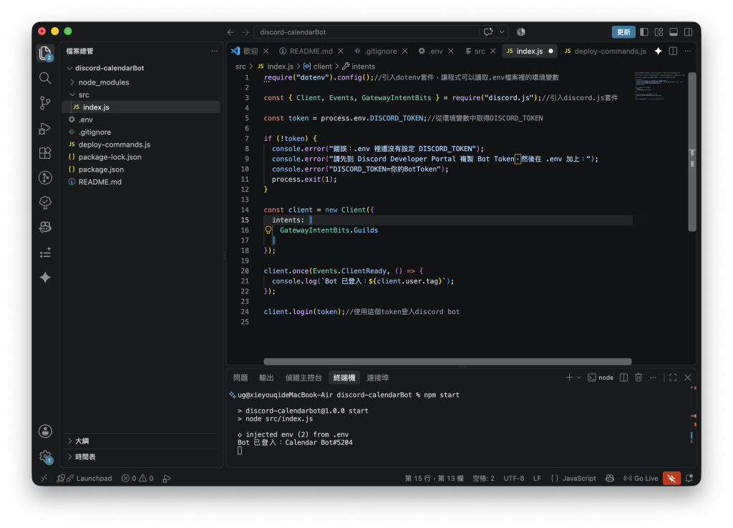This screenshot has width=733, height=528.
Task: Click the sparkle icon beside the editor tabs
Action: (659, 51)
